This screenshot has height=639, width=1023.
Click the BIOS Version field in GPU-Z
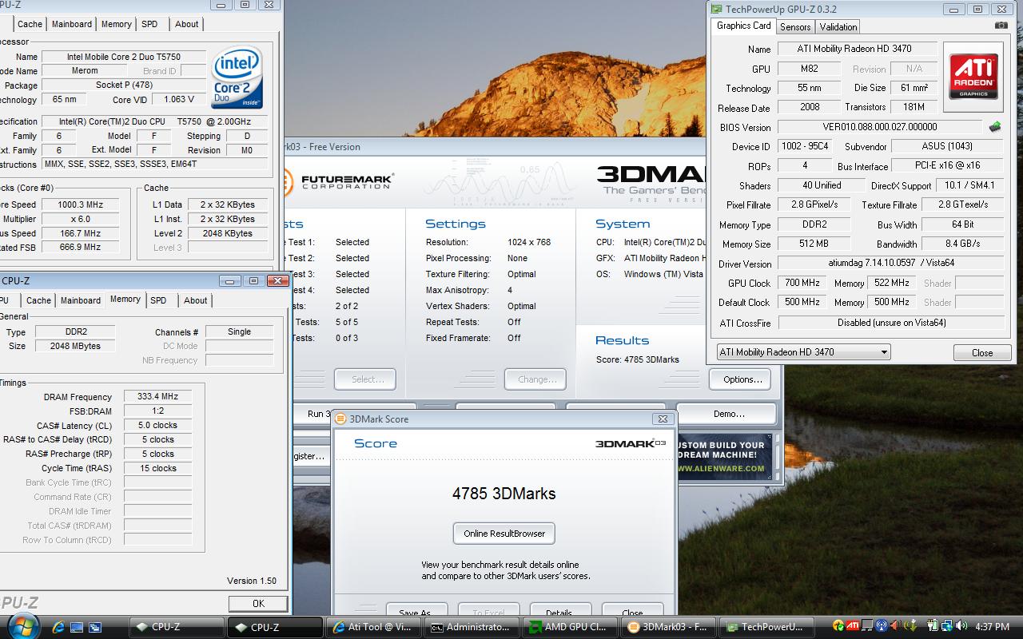880,127
